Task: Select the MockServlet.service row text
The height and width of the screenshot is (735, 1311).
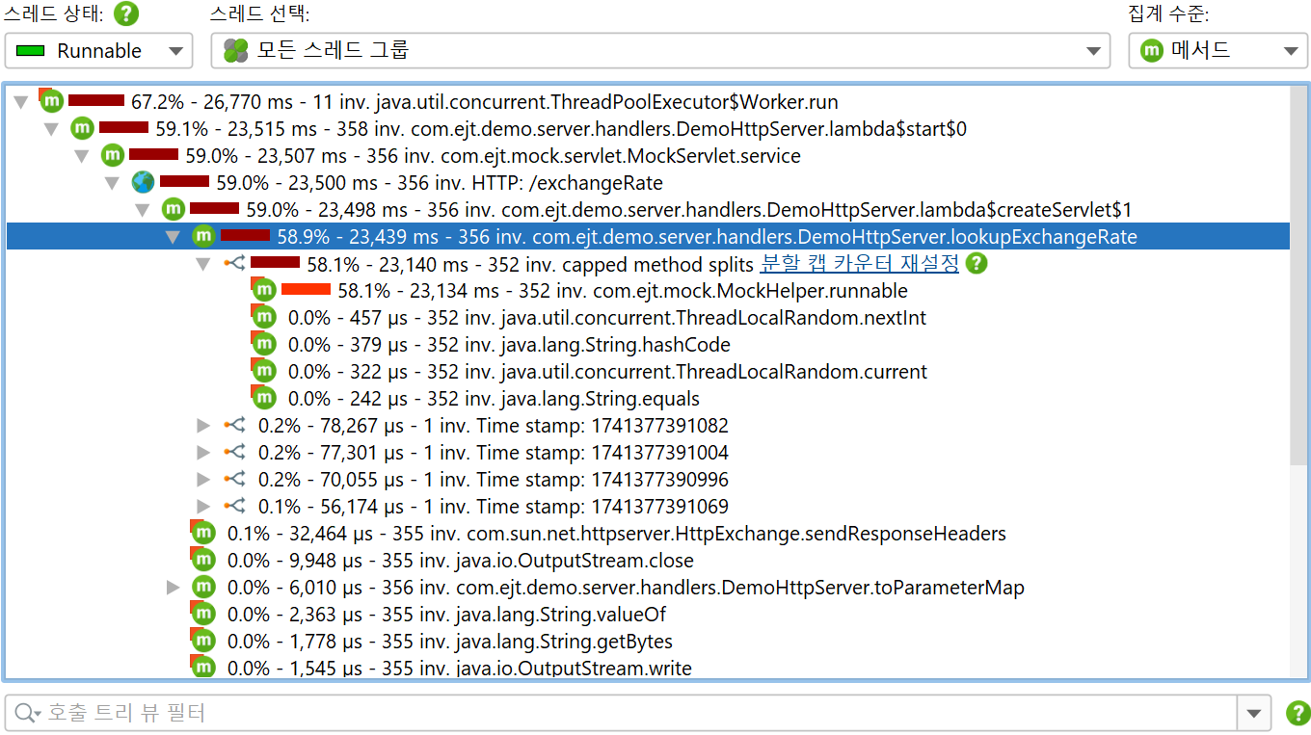Action: tap(493, 156)
